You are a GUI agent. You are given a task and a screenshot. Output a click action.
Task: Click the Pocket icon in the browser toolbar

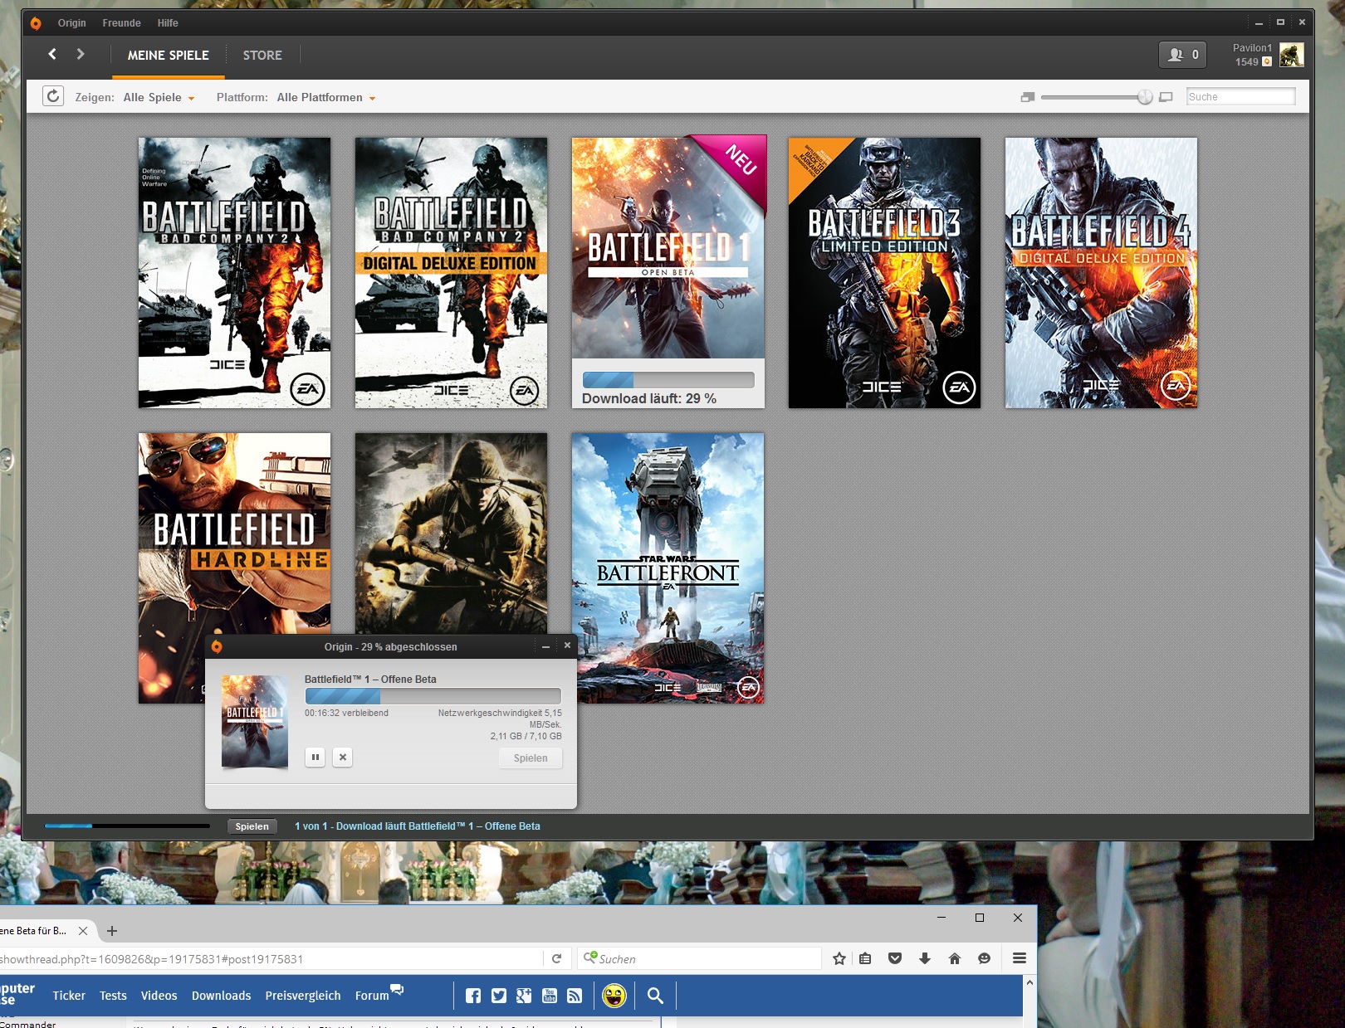895,958
